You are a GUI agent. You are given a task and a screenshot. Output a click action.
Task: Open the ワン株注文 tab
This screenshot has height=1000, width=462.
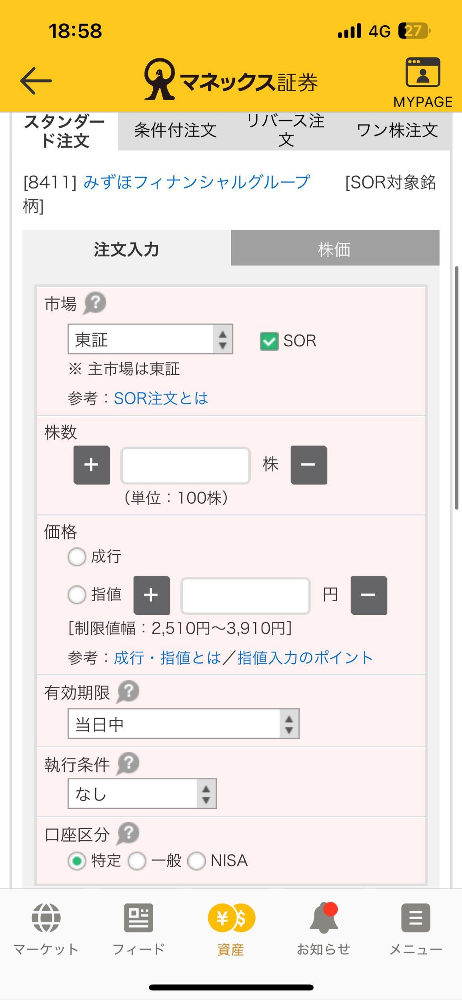pyautogui.click(x=396, y=130)
